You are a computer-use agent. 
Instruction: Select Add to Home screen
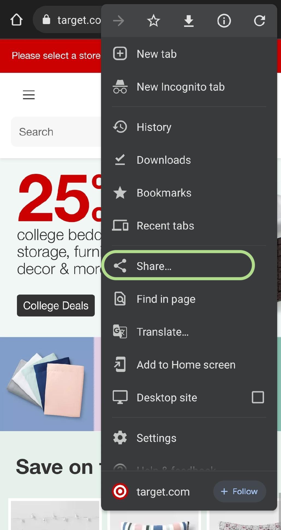186,365
